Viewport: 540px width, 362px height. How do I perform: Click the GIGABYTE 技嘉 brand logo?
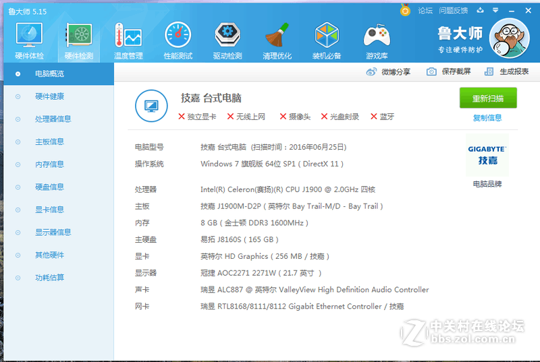click(487, 155)
